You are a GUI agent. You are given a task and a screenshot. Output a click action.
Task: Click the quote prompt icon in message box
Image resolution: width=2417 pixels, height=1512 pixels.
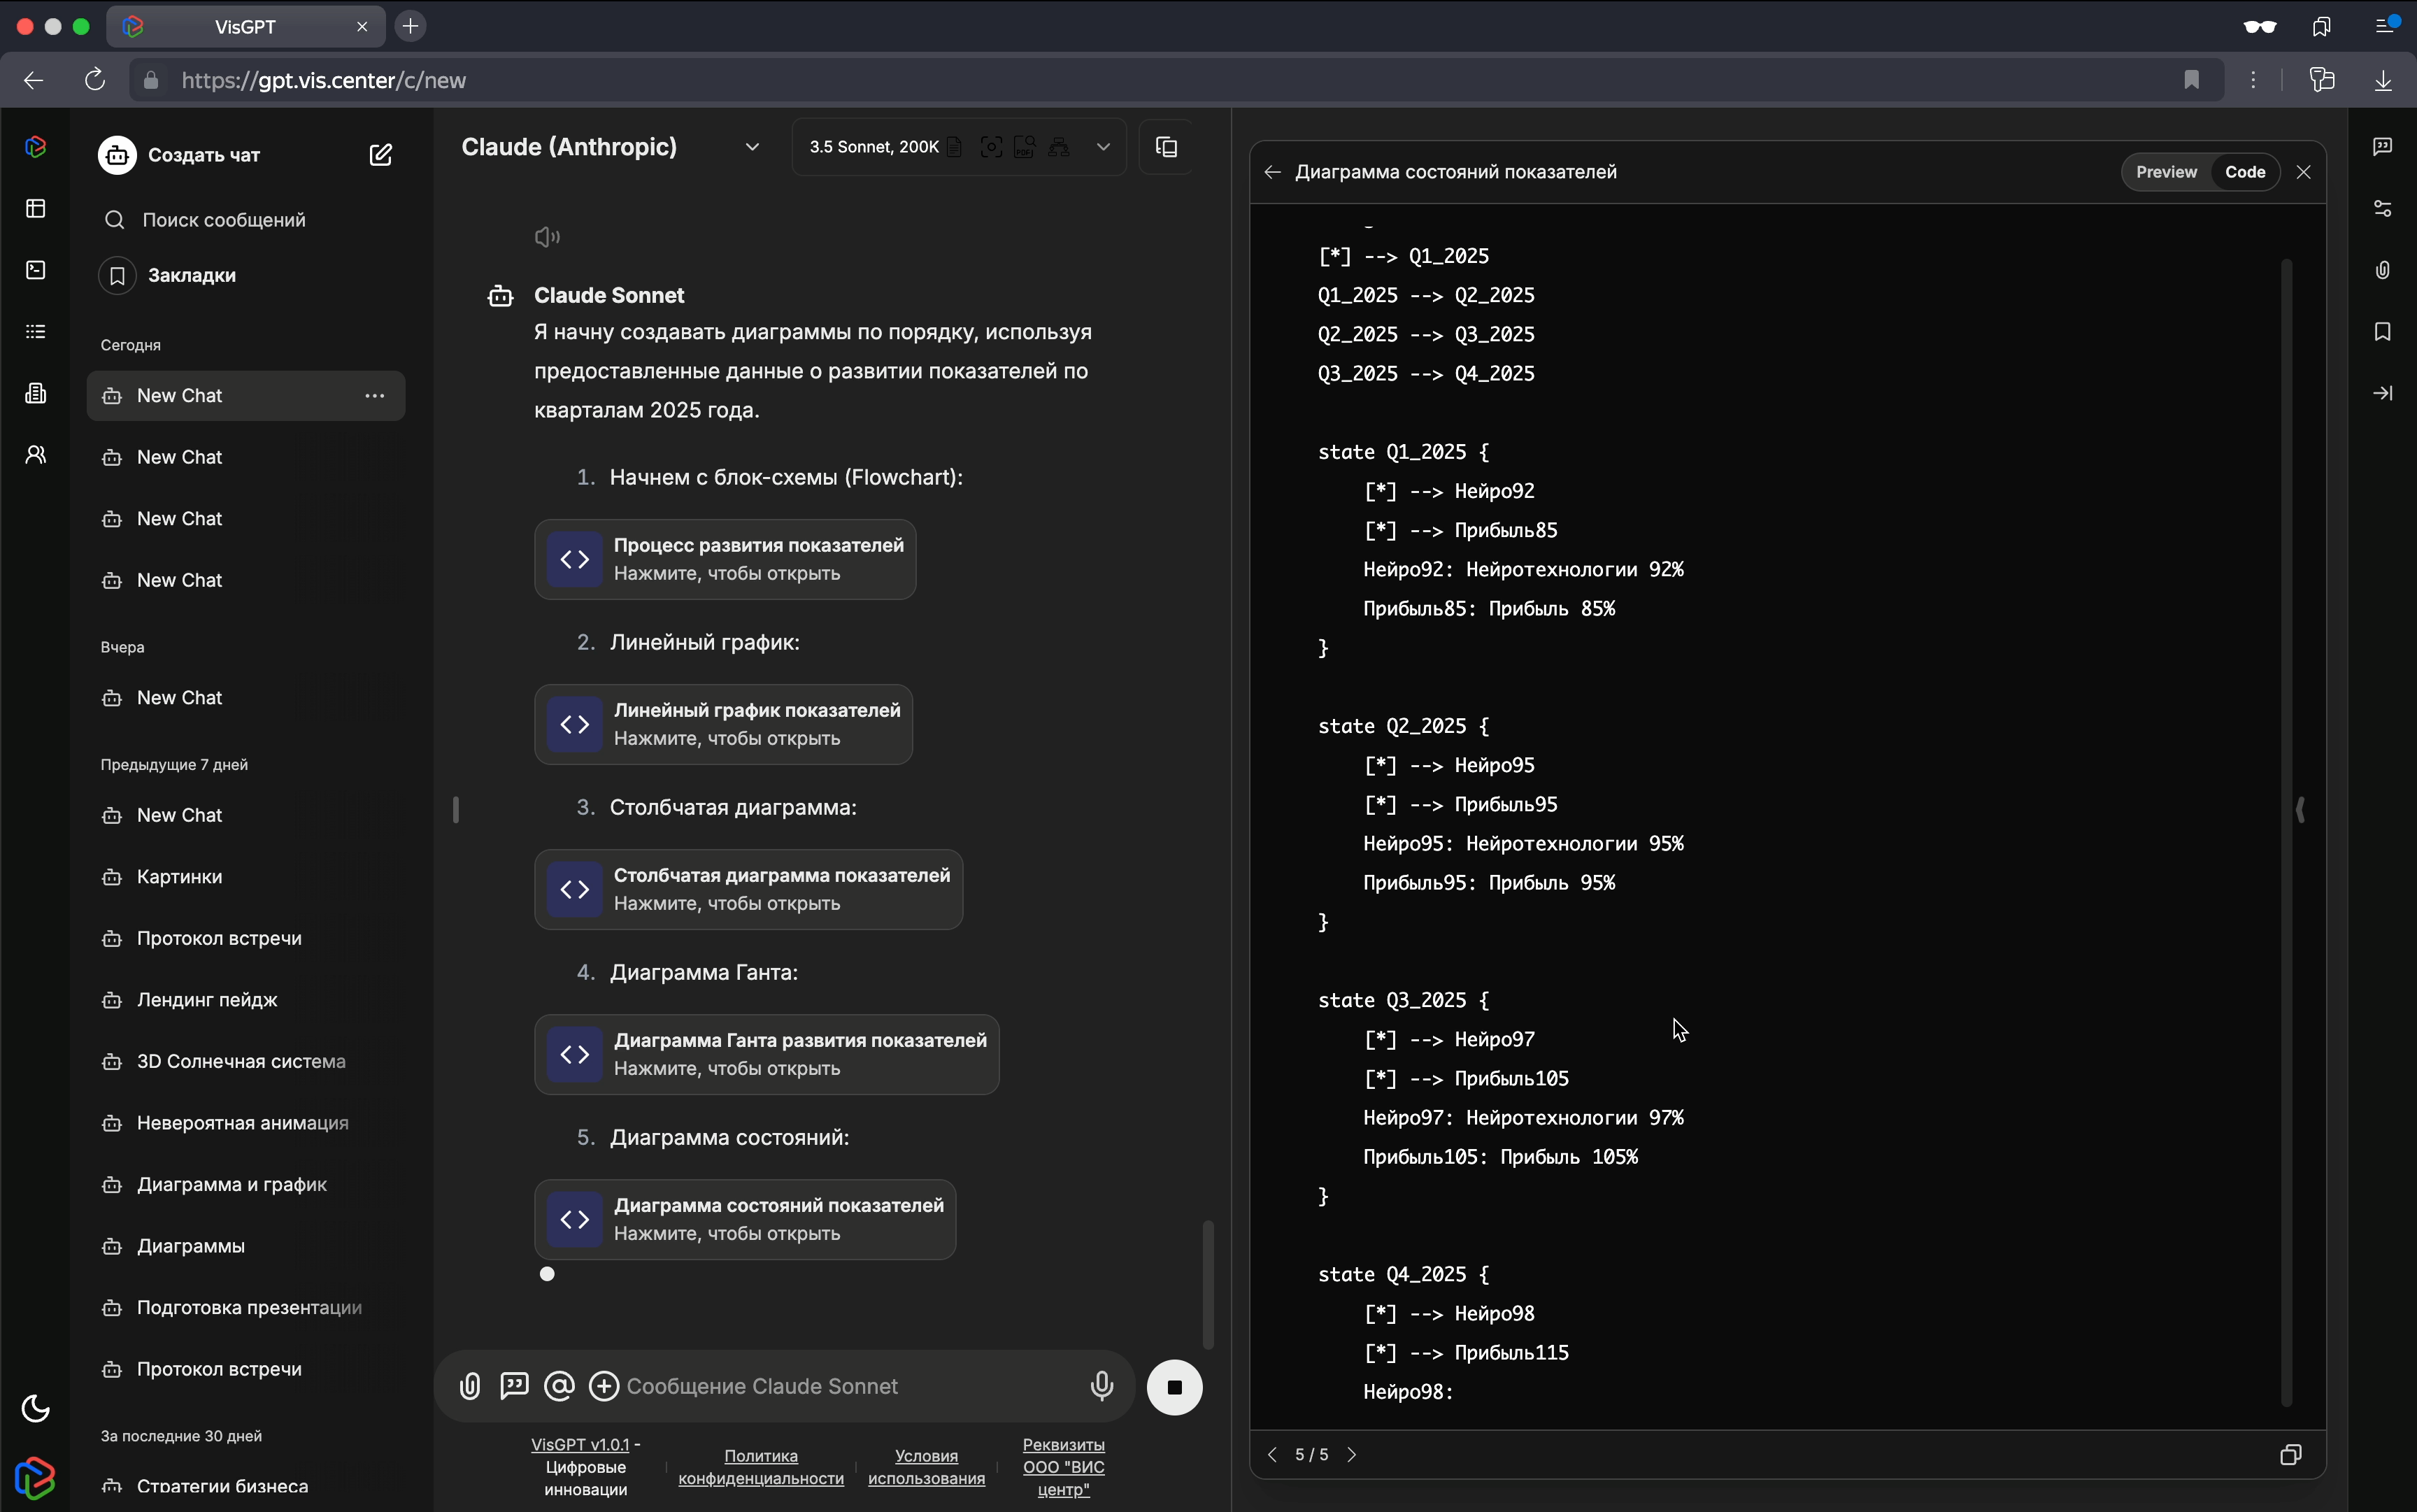[514, 1385]
